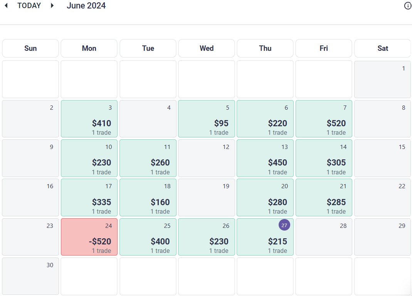The image size is (412, 296).
Task: Open the info icon at top right
Action: 408,6
